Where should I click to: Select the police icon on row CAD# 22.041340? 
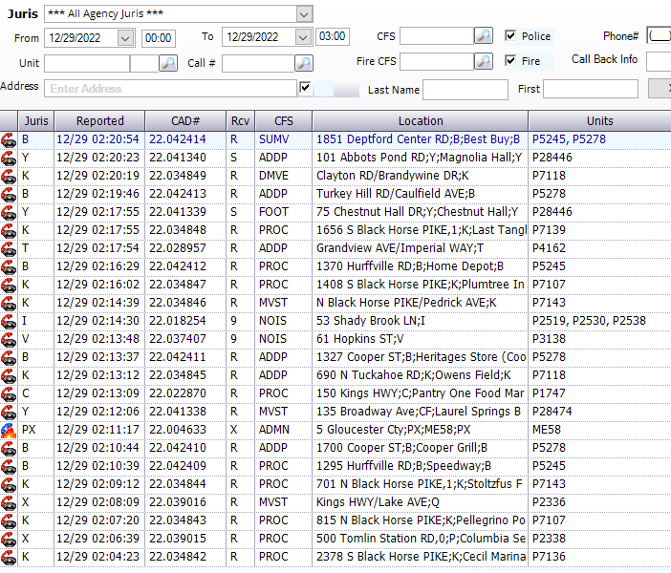(9, 158)
